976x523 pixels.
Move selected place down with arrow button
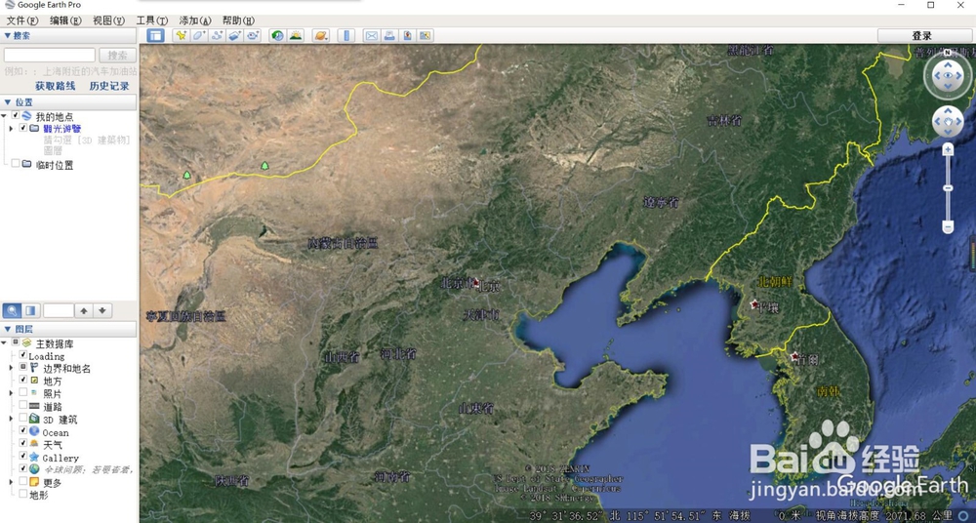102,310
